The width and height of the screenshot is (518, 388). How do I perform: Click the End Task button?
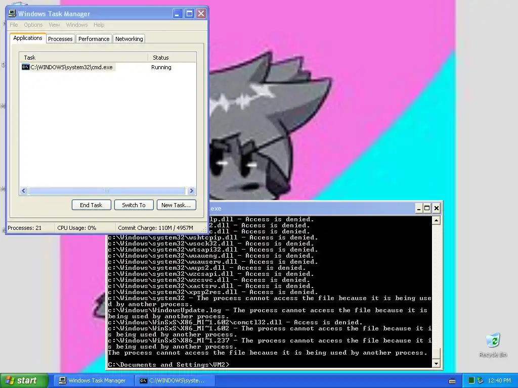click(91, 205)
